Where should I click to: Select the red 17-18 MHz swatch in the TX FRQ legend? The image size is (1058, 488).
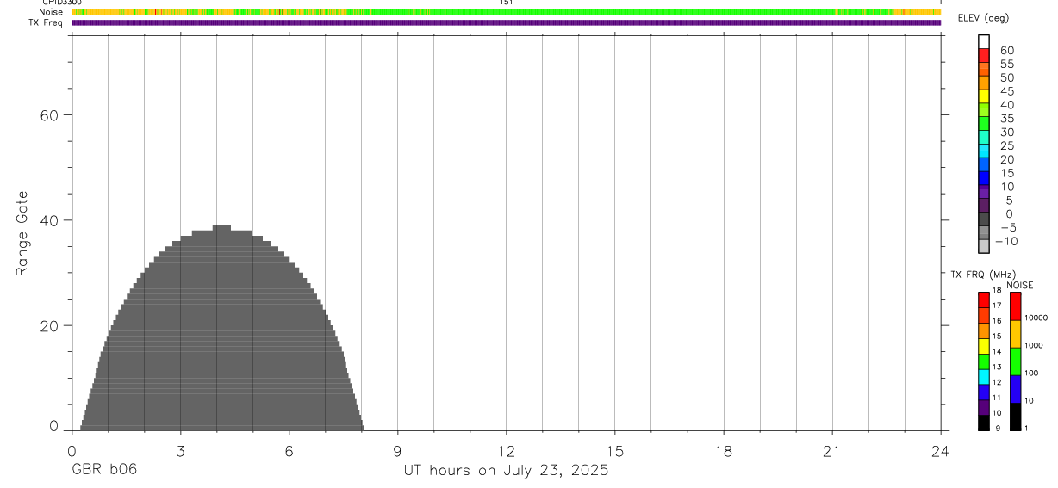(984, 300)
